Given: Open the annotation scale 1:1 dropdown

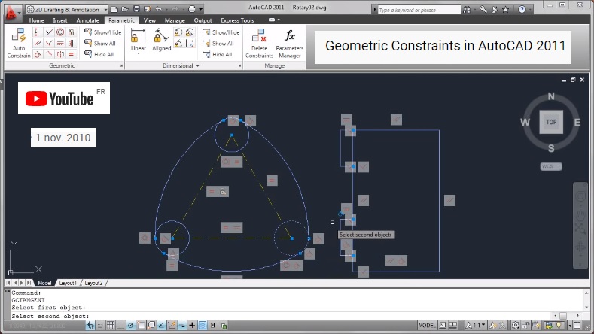Looking at the screenshot, I should (476, 325).
